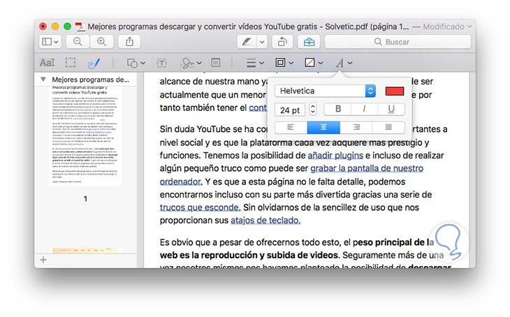
Task: Open the 'trucos que esconde.' link
Action: pos(200,207)
